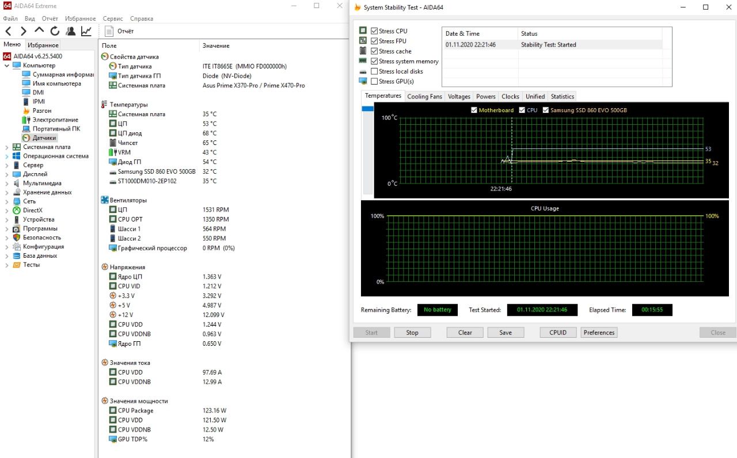Click the Вентиляторы fan section icon

point(104,200)
